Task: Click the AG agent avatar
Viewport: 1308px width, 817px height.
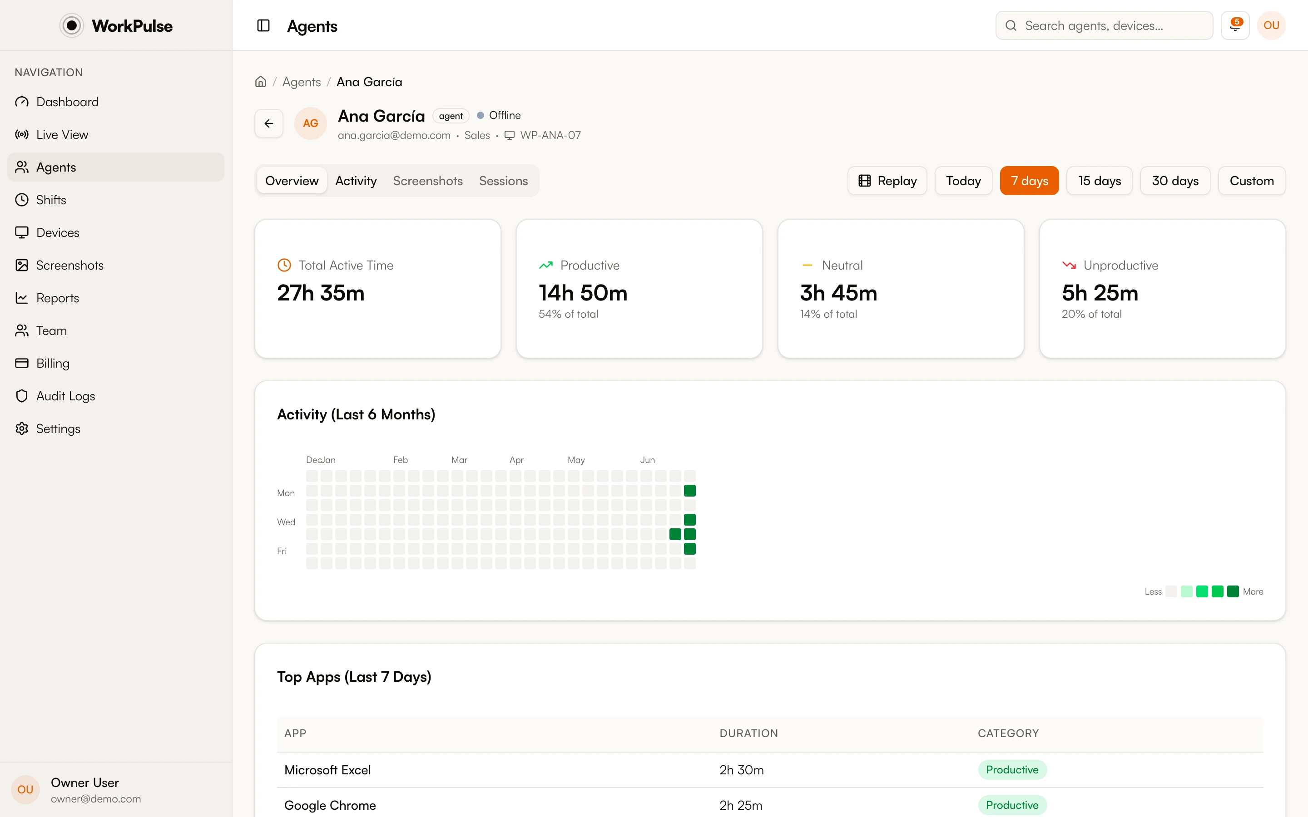Action: [310, 124]
